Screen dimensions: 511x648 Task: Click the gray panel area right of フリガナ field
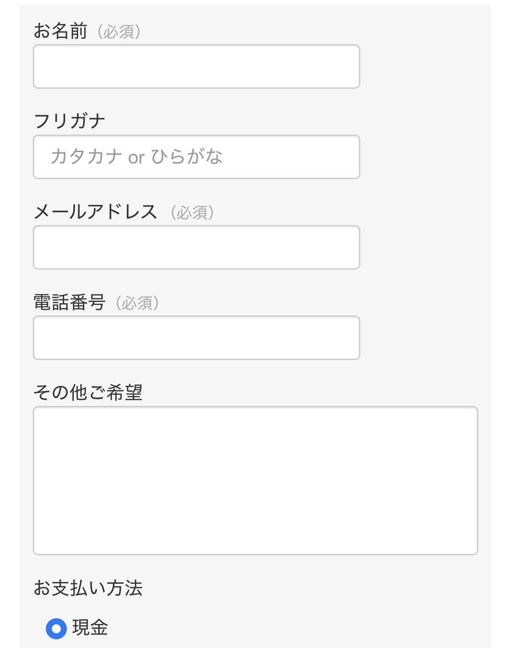pos(424,157)
